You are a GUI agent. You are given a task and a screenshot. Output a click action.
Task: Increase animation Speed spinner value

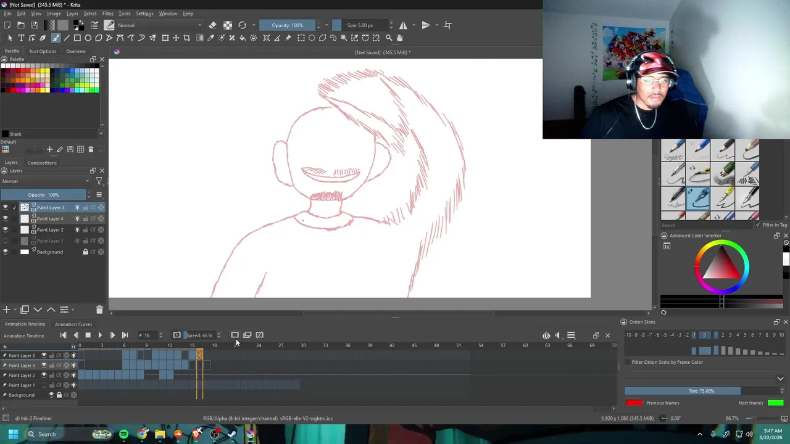point(218,334)
